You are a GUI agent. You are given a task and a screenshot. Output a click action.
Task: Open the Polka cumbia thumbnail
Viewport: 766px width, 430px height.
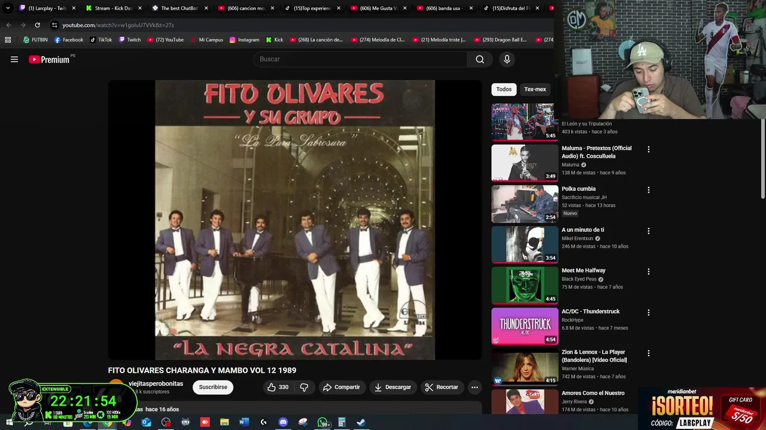click(525, 204)
